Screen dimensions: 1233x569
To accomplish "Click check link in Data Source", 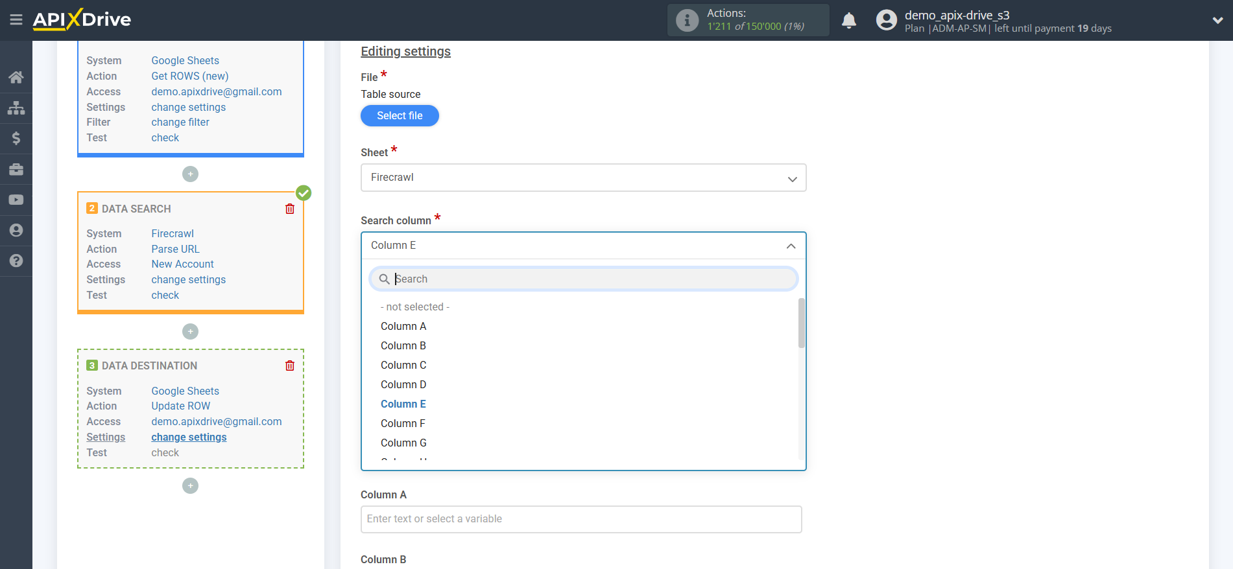I will pos(165,137).
